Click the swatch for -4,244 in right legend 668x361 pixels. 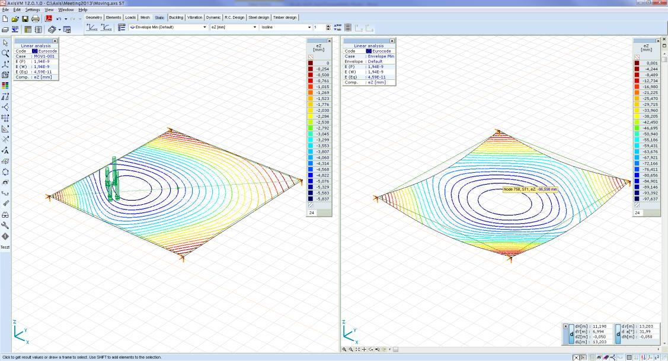(637, 69)
